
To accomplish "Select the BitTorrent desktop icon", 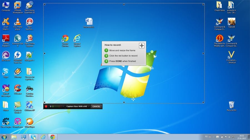I will (6, 56).
